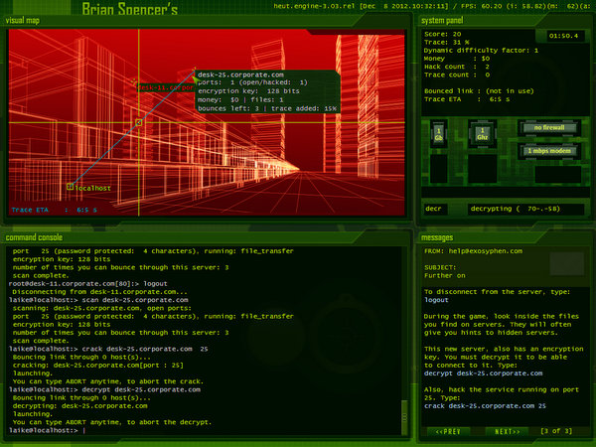Click the command console scrollbar handle
This screenshot has height=447, width=596.
pyautogui.click(x=405, y=416)
